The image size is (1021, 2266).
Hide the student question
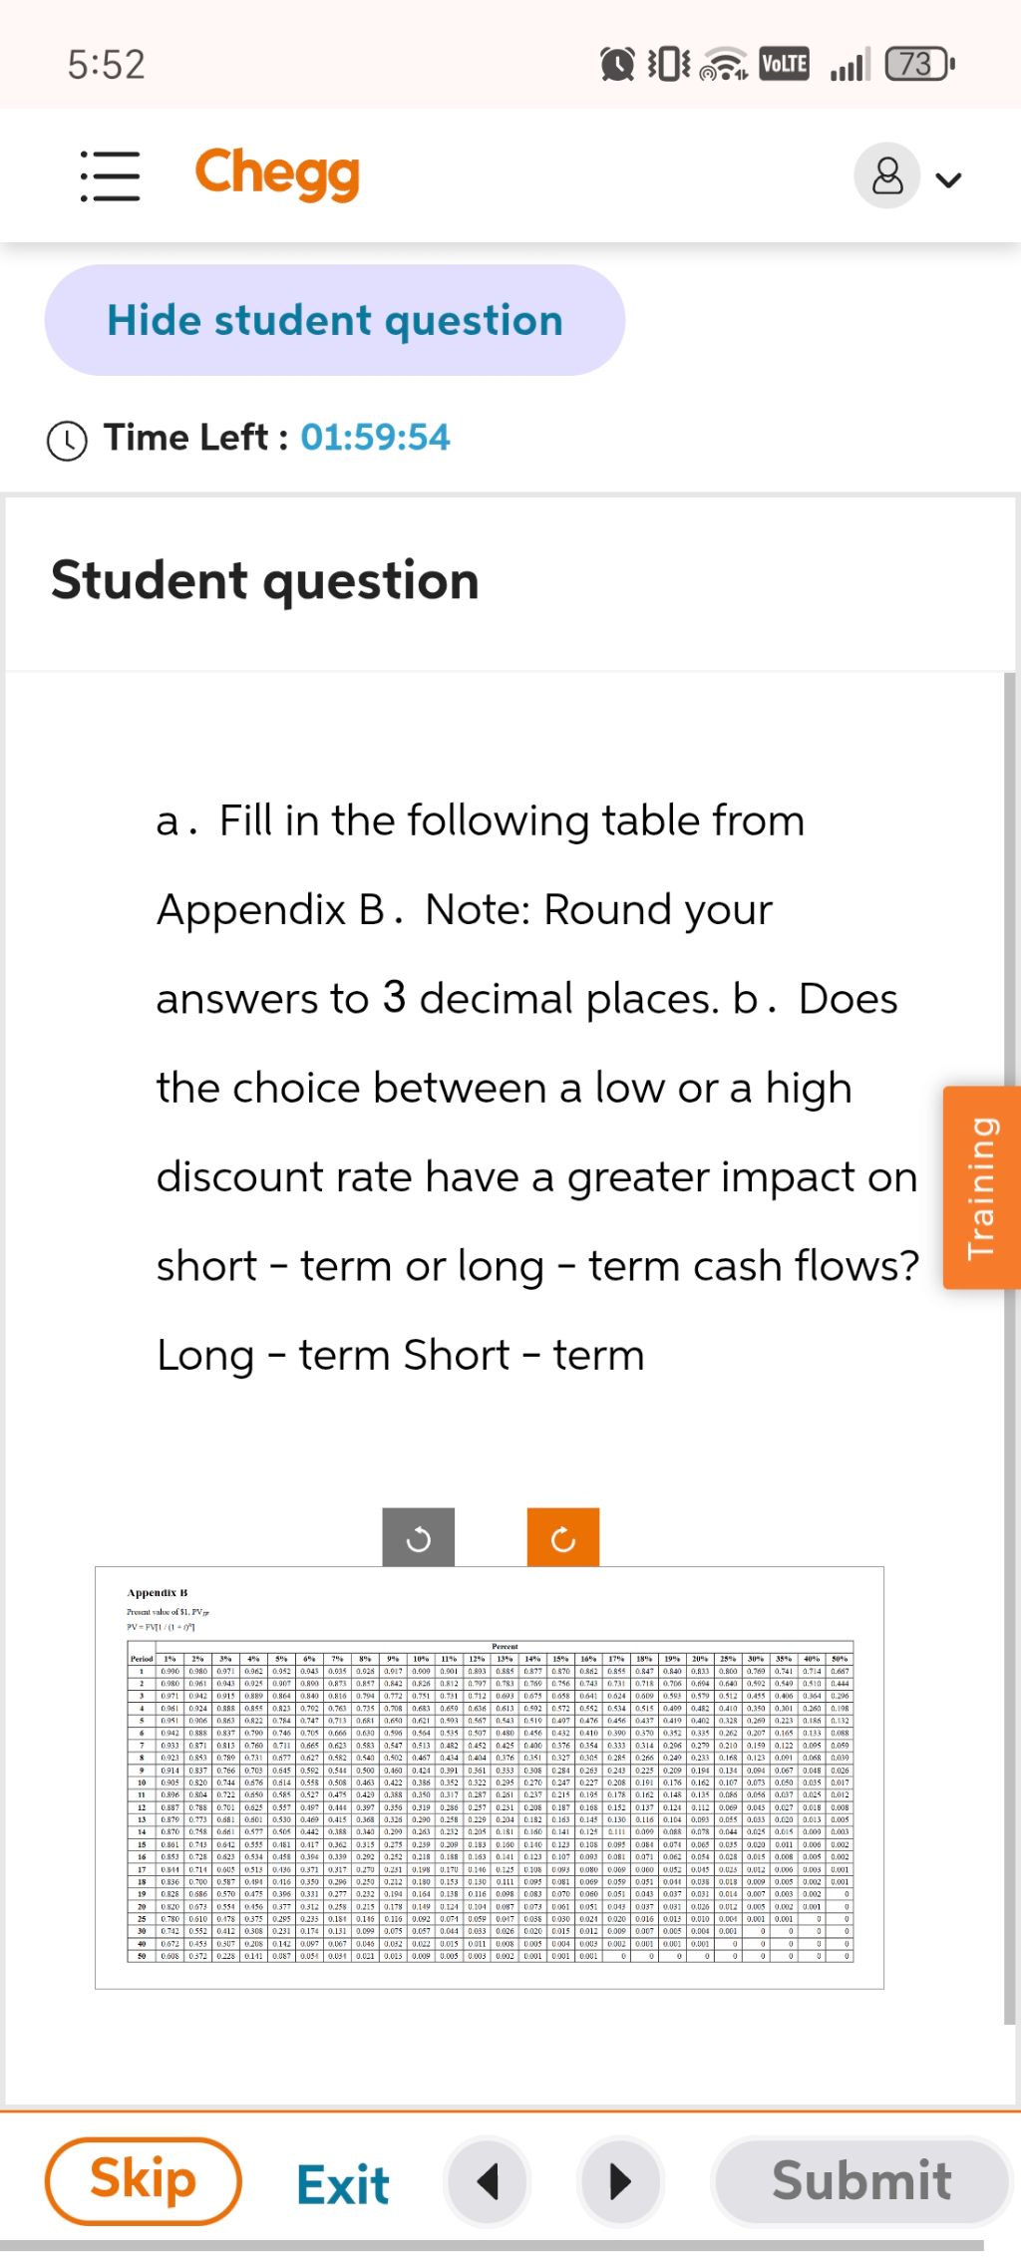(x=335, y=320)
